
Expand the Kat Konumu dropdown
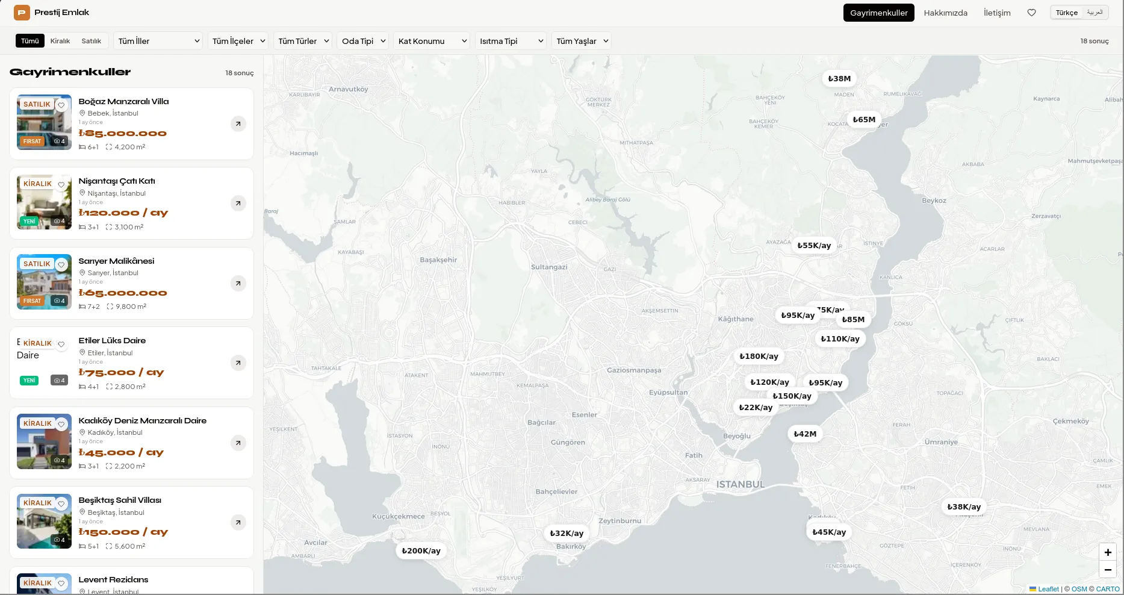coord(432,41)
